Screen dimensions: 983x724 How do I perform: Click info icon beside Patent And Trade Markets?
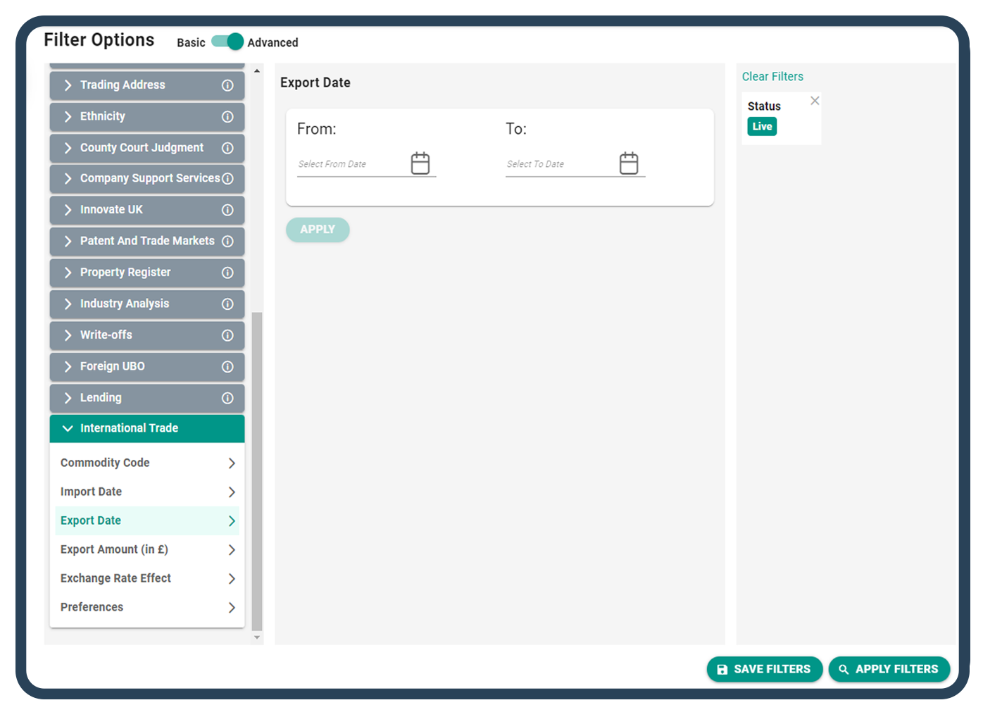click(x=227, y=242)
